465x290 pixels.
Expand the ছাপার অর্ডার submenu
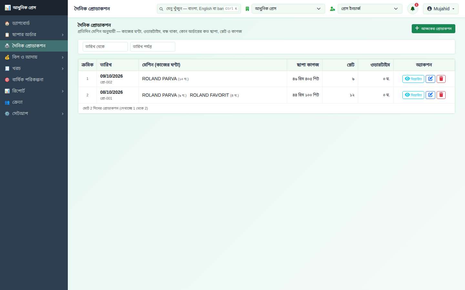coord(34,34)
